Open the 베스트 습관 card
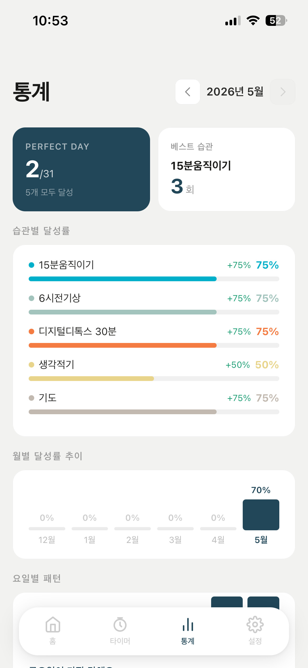 coord(227,169)
